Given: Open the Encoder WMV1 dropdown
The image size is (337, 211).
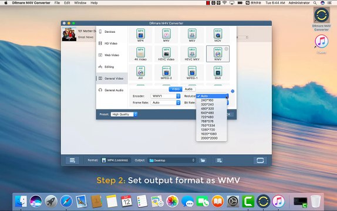Looking at the screenshot, I should 166,96.
